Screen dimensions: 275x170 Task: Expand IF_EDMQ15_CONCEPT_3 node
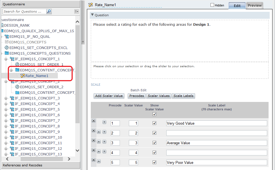click(x=6, y=98)
